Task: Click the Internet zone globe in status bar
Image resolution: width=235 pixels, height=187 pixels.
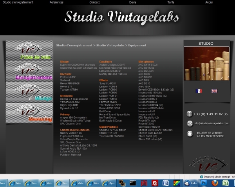Action: click(x=202, y=177)
